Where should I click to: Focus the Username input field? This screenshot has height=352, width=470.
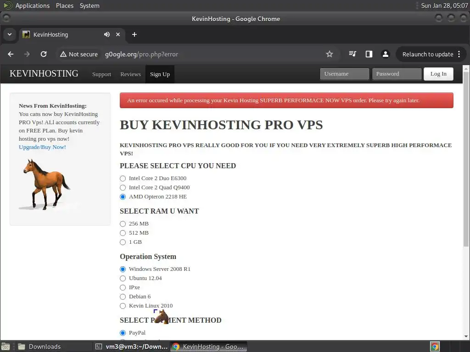344,74
